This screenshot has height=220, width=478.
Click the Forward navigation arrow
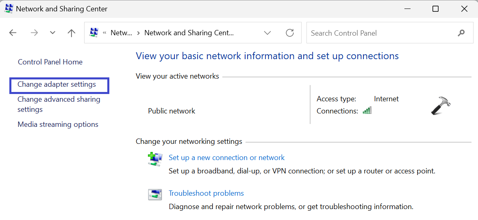pyautogui.click(x=35, y=33)
